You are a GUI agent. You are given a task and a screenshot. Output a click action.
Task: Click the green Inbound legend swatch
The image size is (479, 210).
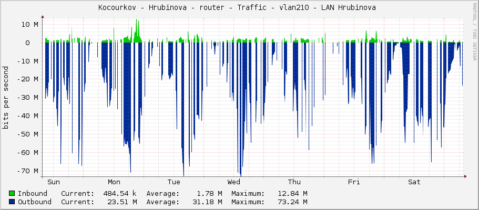[12, 194]
